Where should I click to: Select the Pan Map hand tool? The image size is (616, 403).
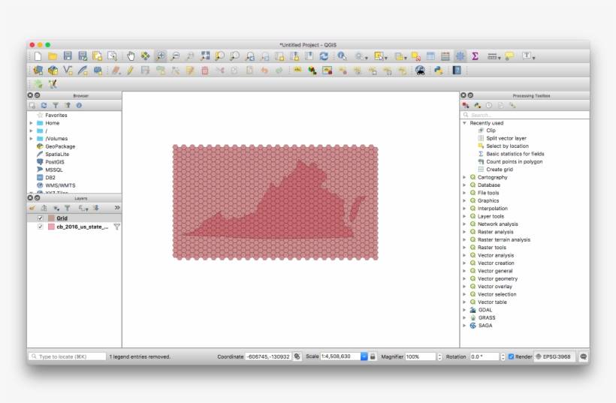tap(131, 56)
